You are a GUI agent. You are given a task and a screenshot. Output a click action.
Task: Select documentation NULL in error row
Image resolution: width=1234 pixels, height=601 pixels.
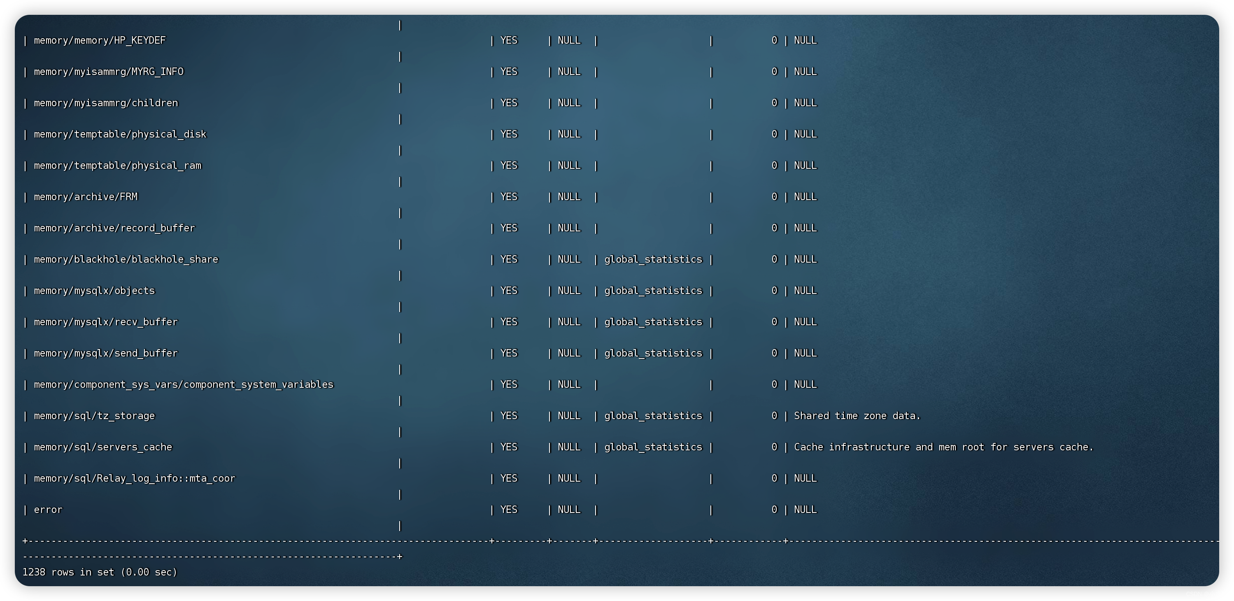pos(805,510)
